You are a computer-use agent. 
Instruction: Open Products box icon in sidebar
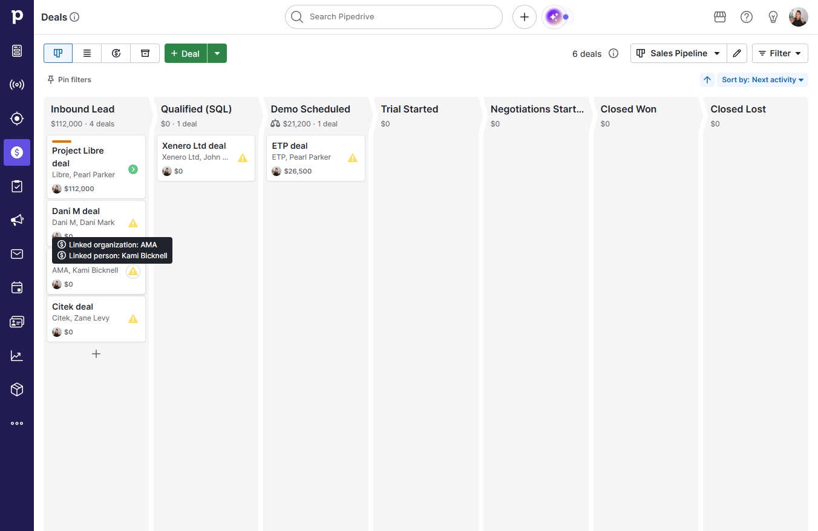[17, 389]
